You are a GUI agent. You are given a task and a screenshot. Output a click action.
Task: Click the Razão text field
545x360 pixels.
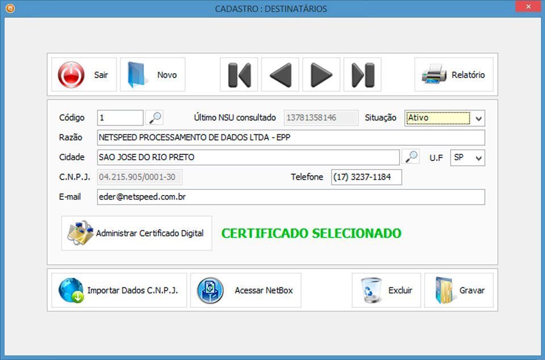click(x=291, y=137)
